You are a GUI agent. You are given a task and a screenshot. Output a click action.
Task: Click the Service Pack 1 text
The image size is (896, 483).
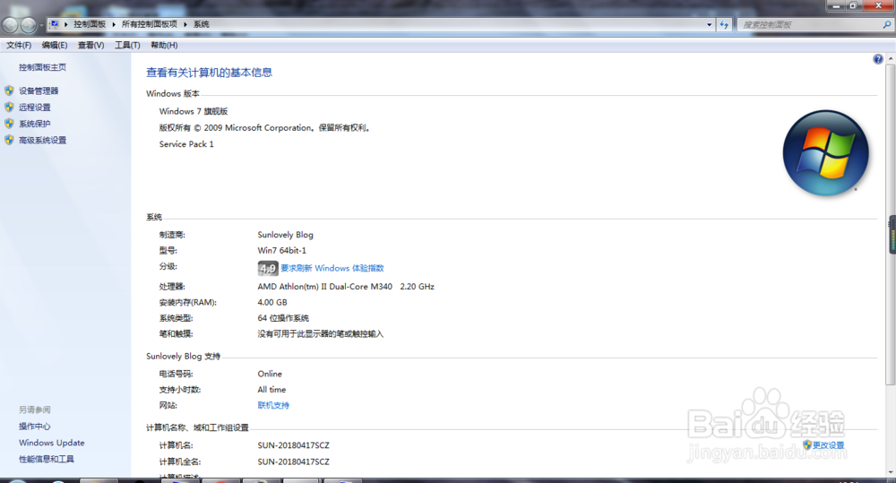(x=186, y=144)
